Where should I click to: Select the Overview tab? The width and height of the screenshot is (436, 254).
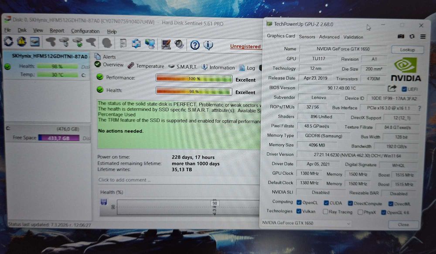[x=109, y=65]
